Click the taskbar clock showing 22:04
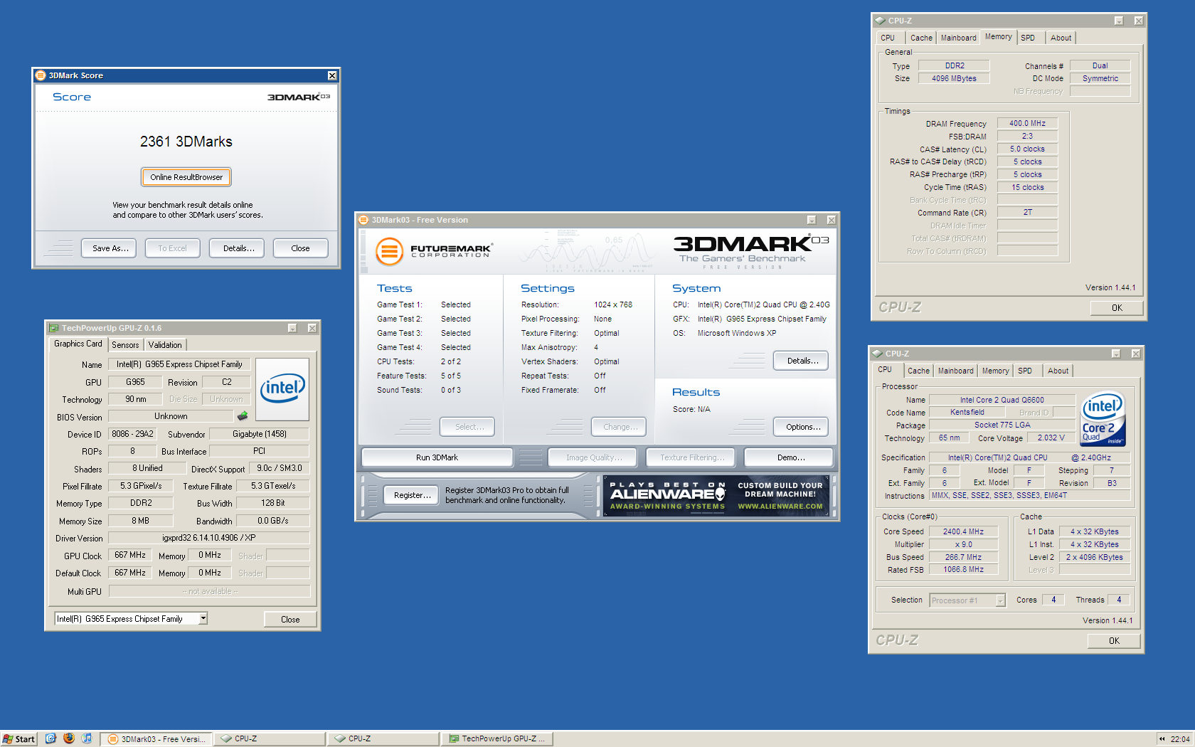Screen dimensions: 1195x747 click(1180, 738)
